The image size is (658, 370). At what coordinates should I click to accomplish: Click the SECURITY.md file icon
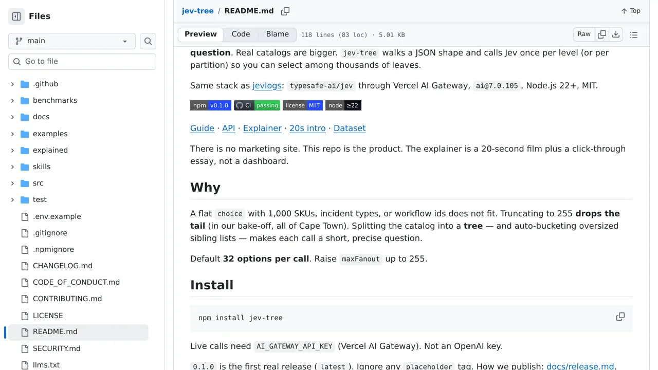[x=25, y=349]
